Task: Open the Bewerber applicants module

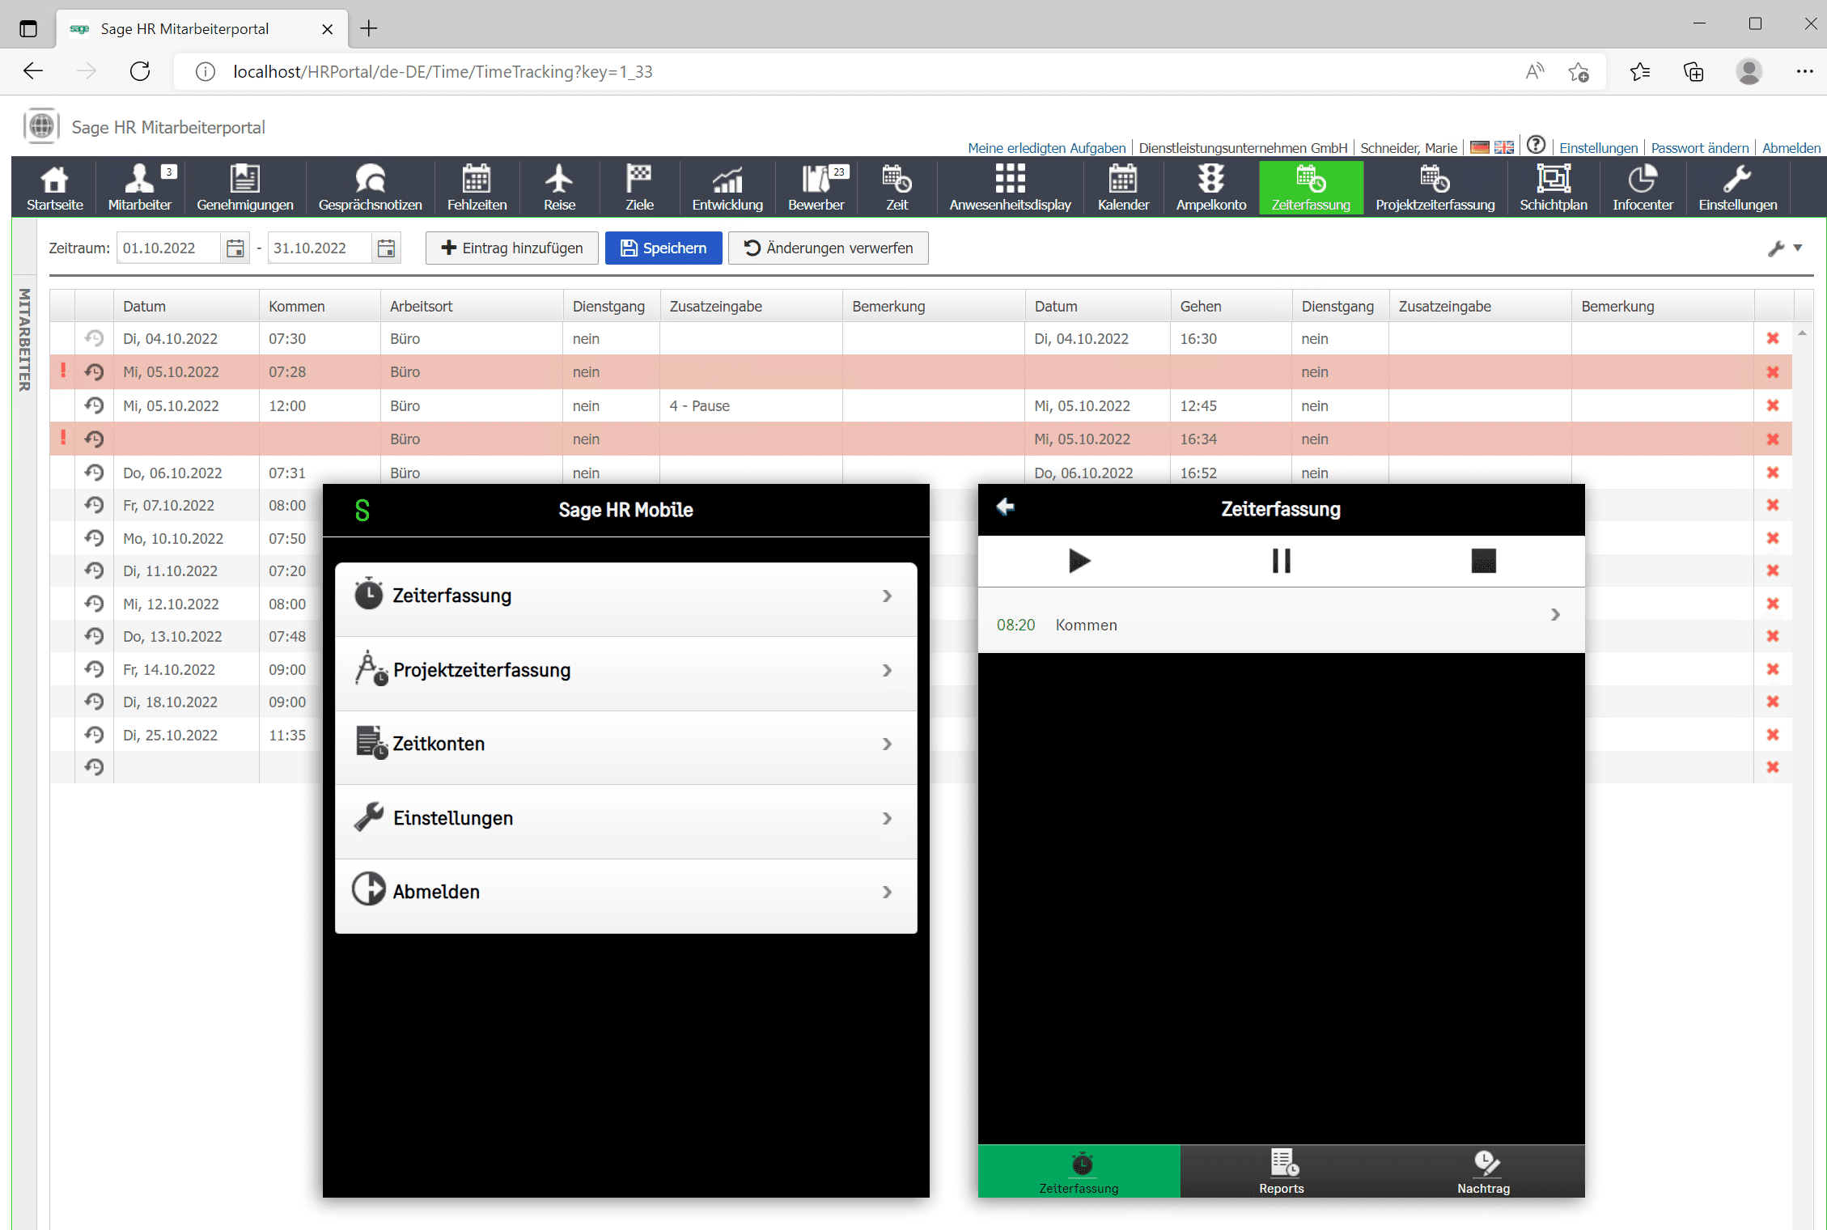Action: click(816, 188)
